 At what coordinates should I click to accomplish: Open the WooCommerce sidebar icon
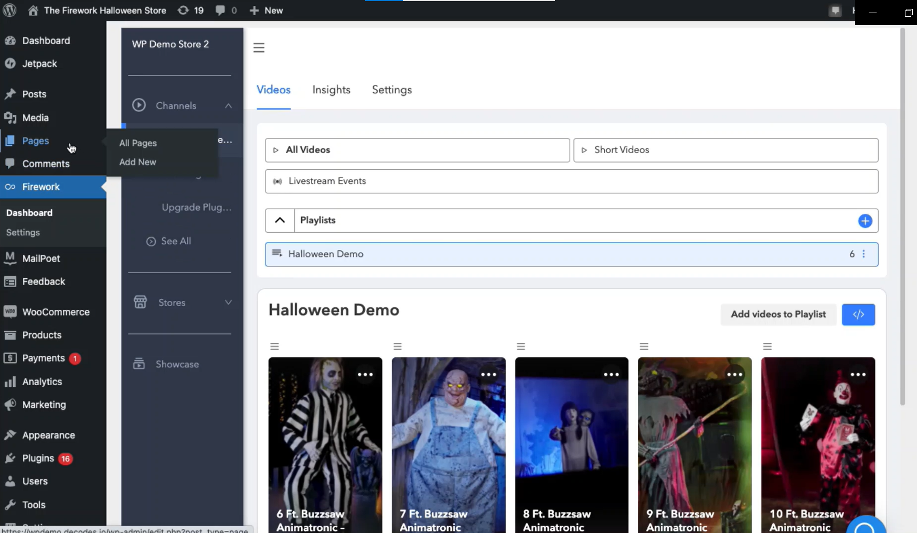tap(10, 311)
